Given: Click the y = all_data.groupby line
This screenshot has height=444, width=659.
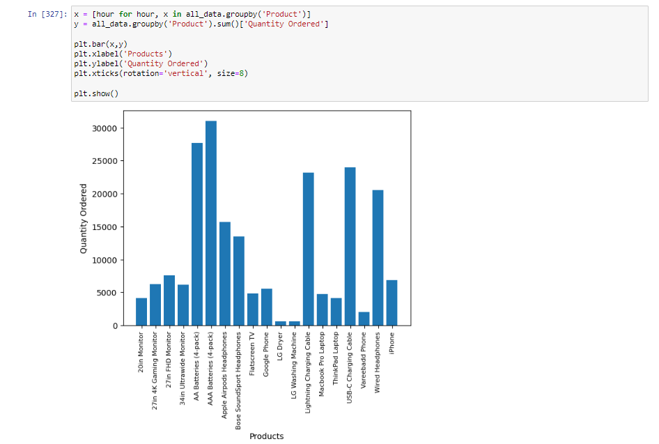Looking at the screenshot, I should (x=201, y=24).
